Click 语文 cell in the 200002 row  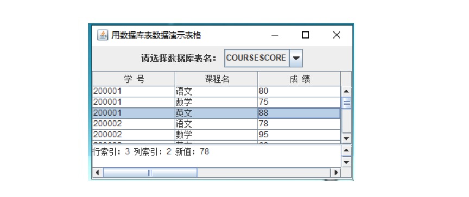217,124
